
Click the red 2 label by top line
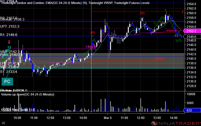pyautogui.click(x=183, y=12)
